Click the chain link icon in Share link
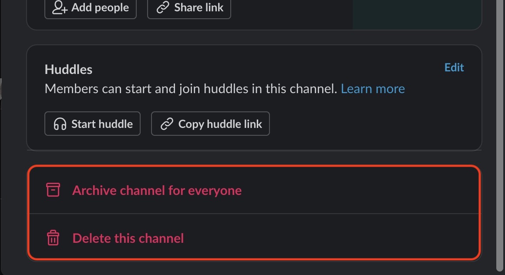Viewport: 505px width, 275px height. pos(162,8)
